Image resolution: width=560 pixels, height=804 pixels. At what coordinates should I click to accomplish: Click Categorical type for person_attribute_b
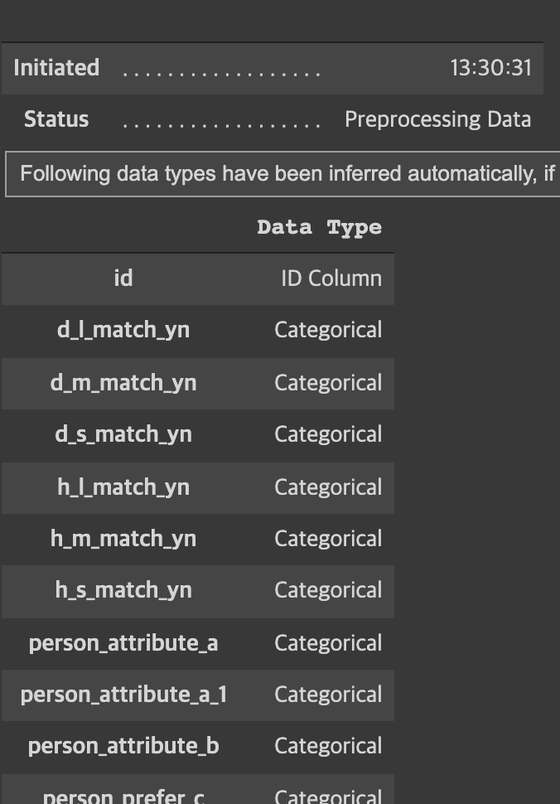coord(328,746)
